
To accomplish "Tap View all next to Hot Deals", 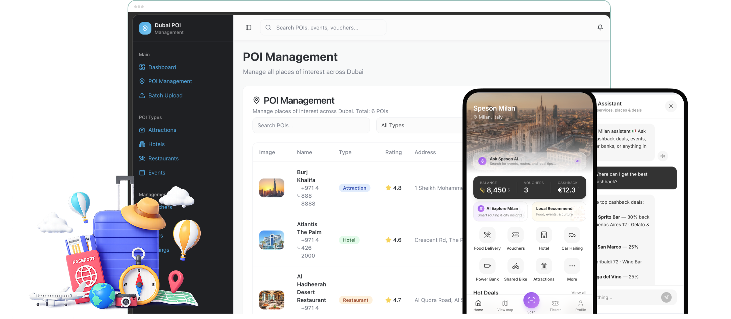I will [x=579, y=293].
